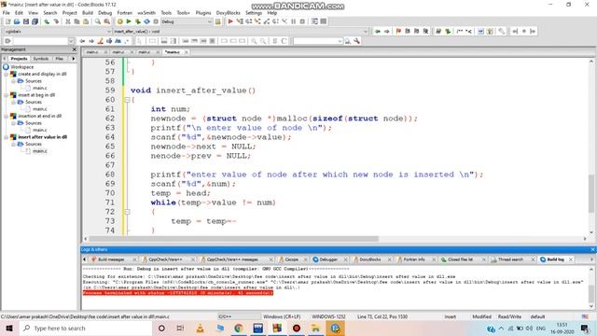Click the Copy icon in toolbar

(x=76, y=21)
